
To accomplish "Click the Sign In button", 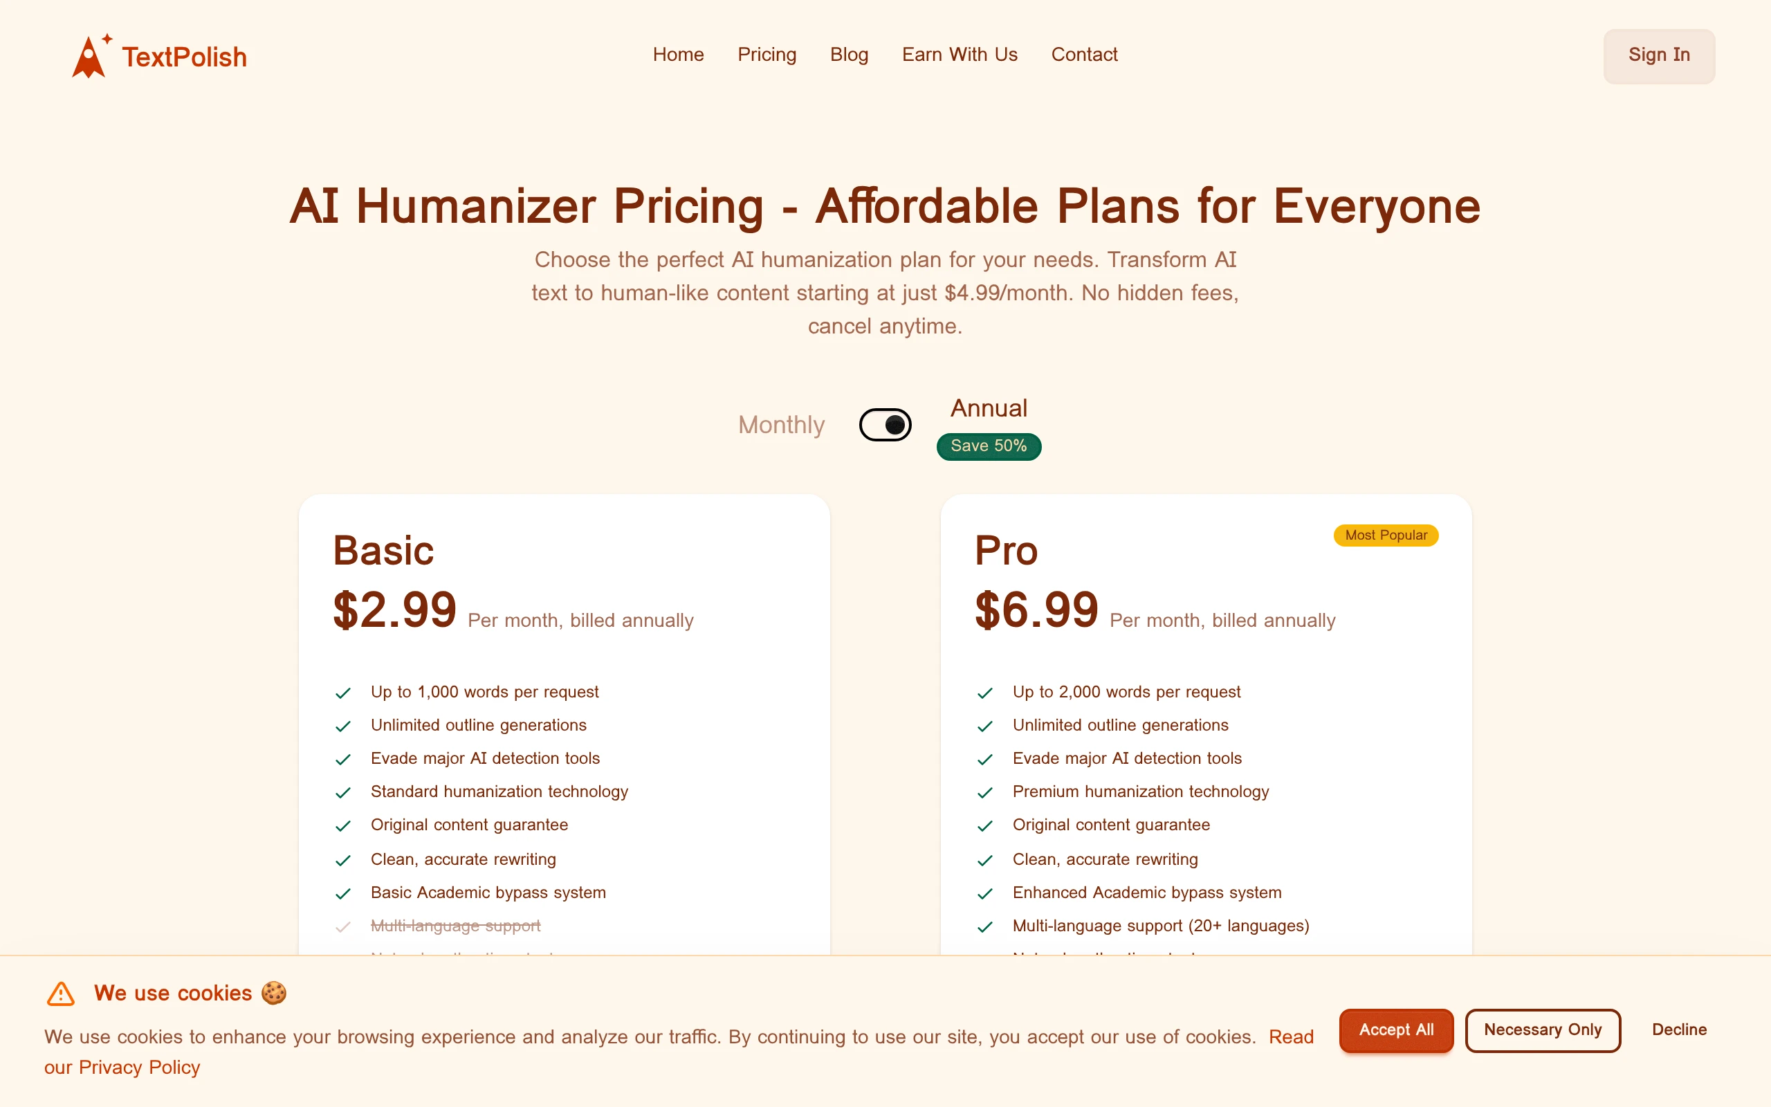I will pos(1658,55).
